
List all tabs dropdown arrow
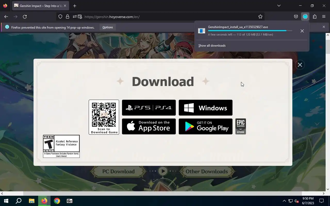click(x=279, y=6)
